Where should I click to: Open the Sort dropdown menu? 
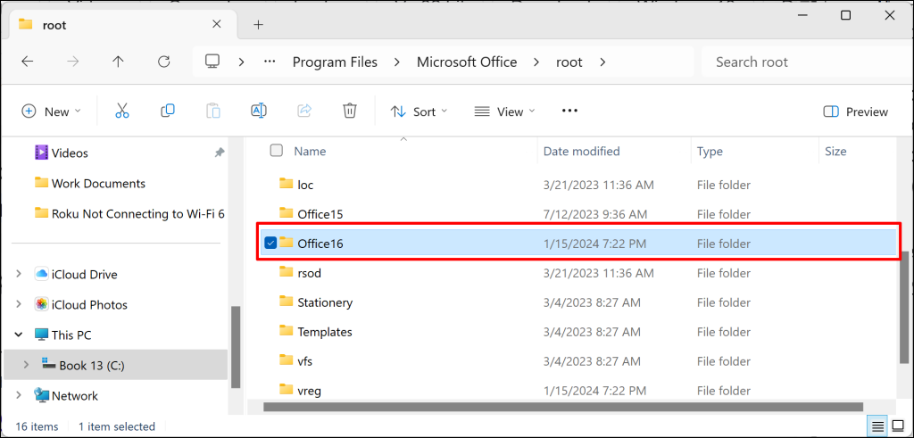420,112
